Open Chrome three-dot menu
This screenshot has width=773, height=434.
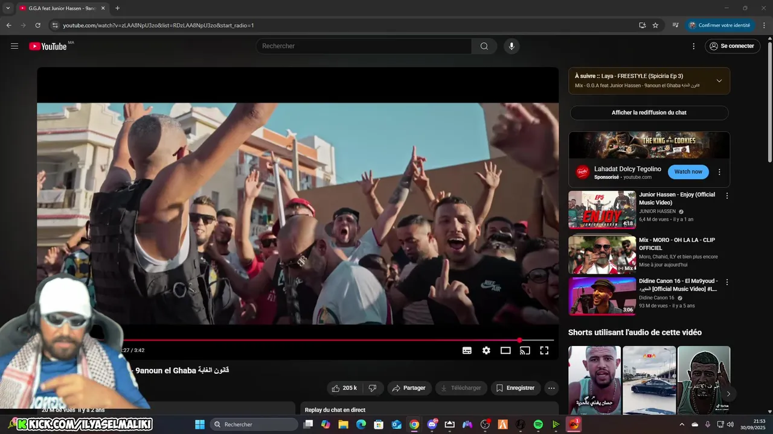764,25
